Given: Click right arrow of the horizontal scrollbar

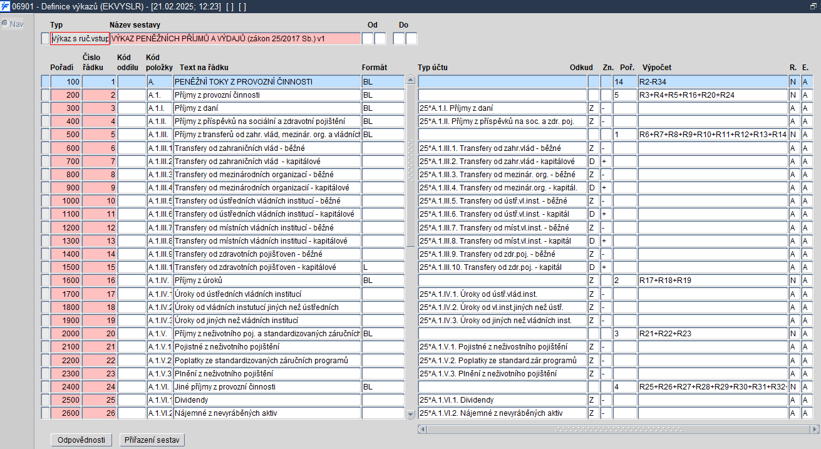Looking at the screenshot, I should point(814,430).
